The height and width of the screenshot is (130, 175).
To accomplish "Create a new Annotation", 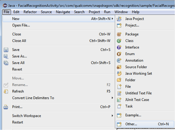I will coord(145,60).
